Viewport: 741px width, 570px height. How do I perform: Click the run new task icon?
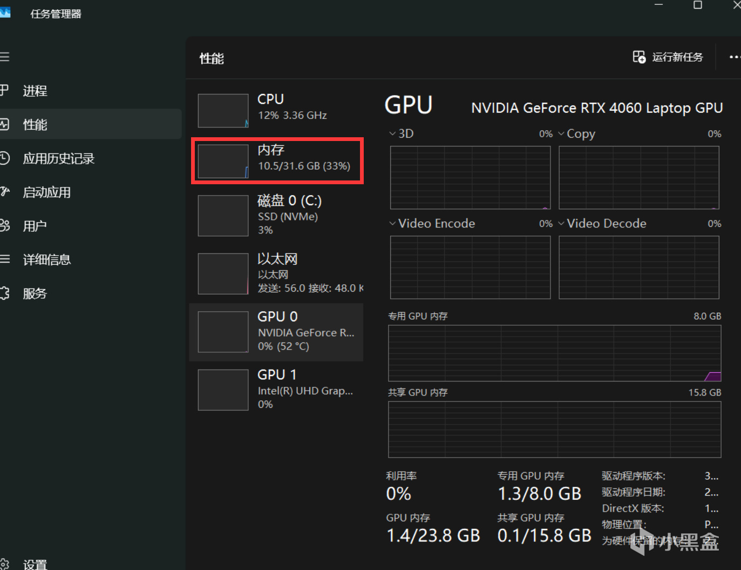[639, 57]
